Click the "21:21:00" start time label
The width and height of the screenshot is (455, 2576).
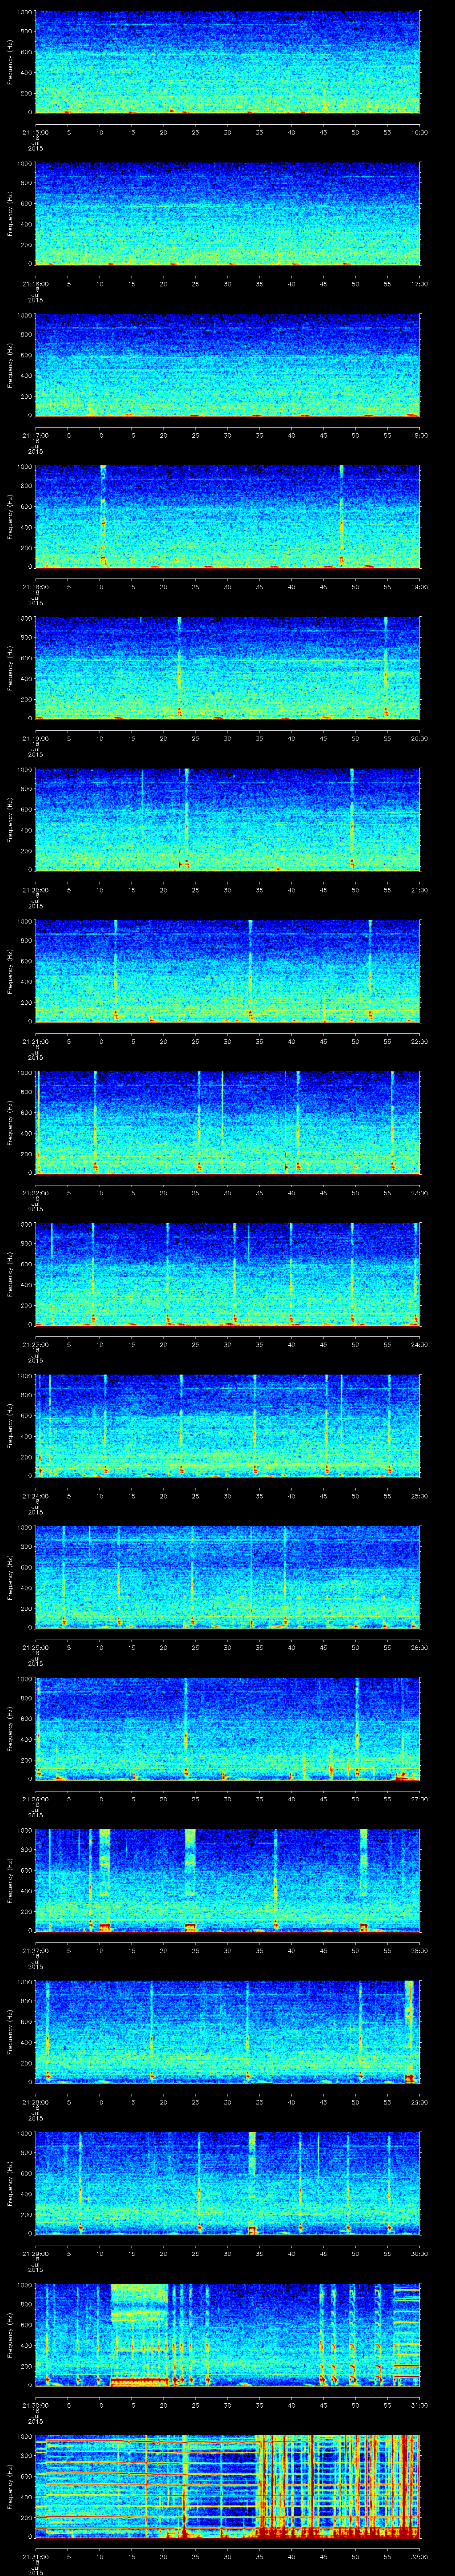[x=35, y=1041]
